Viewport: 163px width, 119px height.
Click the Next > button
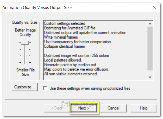click(x=84, y=108)
